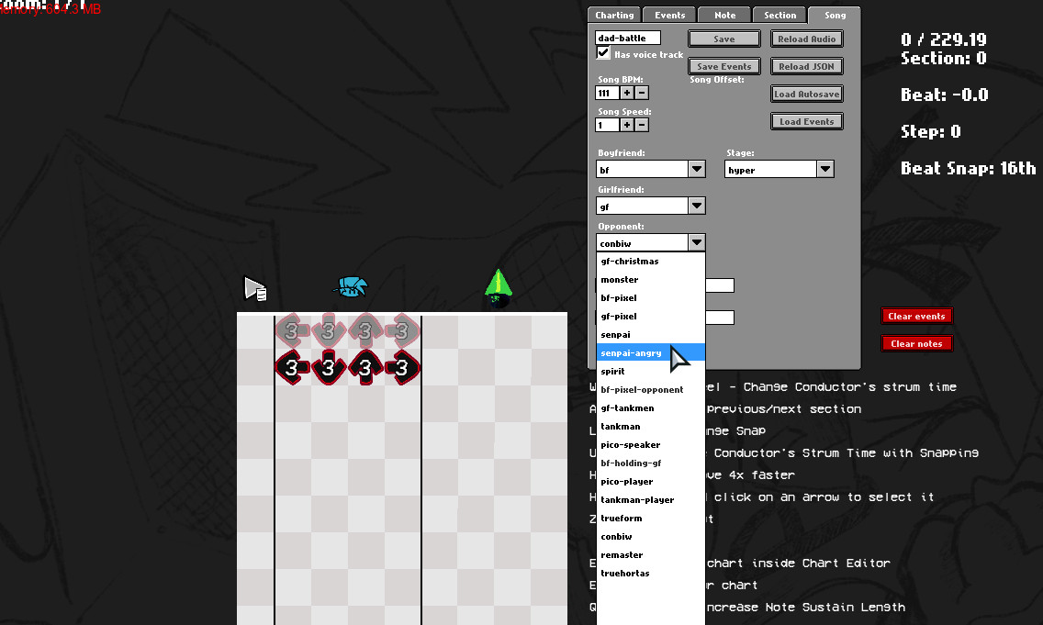Click the red Clear events button
The width and height of the screenshot is (1043, 625).
(x=916, y=317)
